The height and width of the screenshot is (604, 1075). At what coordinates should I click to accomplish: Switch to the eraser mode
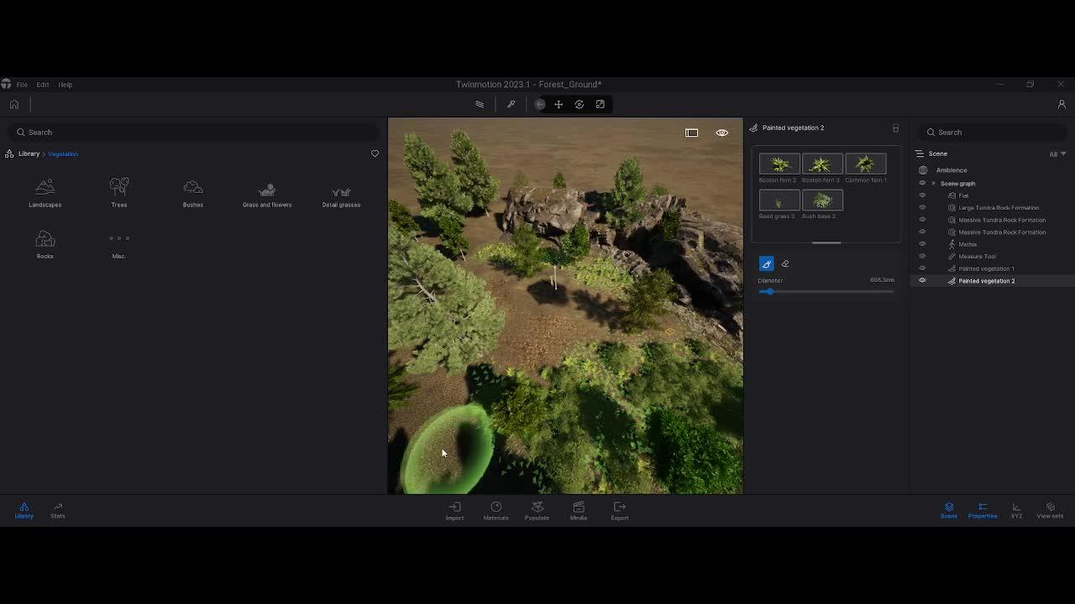(x=785, y=264)
